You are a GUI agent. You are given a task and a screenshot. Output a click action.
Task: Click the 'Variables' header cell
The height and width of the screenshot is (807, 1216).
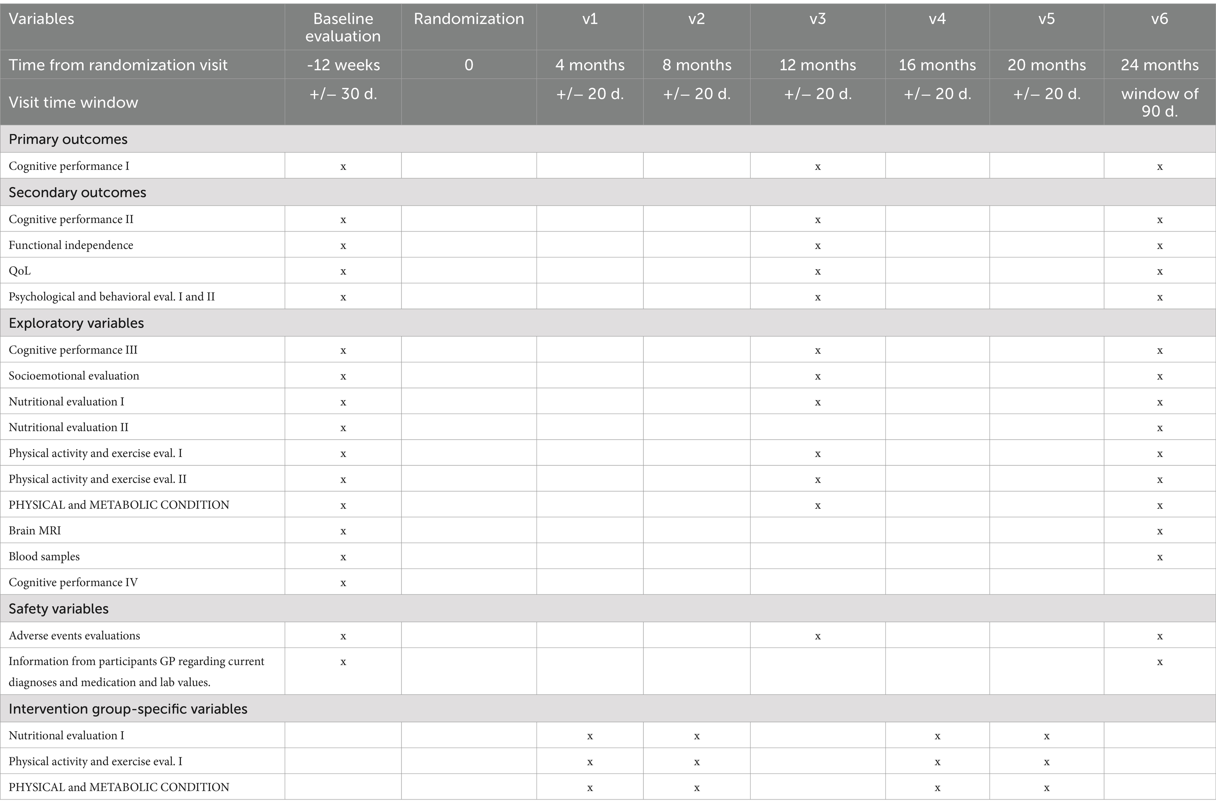coord(143,27)
